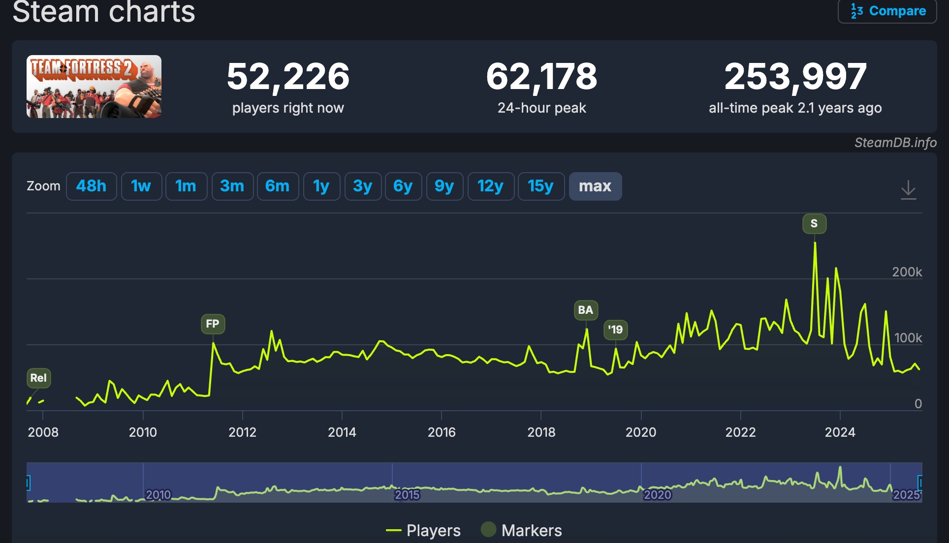Set zoom range to 1y
The image size is (949, 543).
321,186
